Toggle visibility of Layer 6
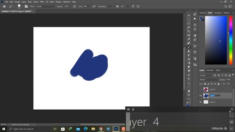235x132 pixels. point(200,102)
